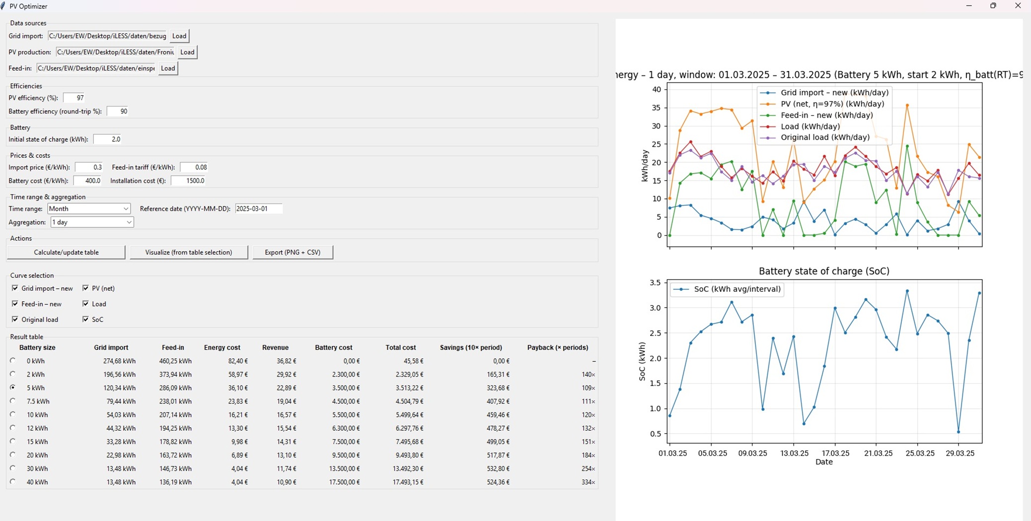Image resolution: width=1031 pixels, height=521 pixels.
Task: Click the PV Optimizer feather app icon
Action: pos(3,6)
